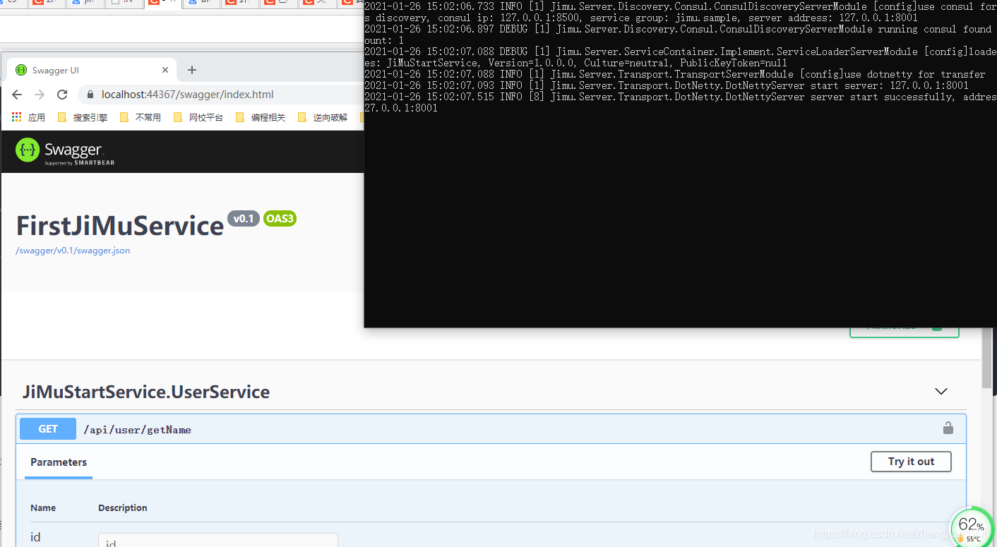
Task: Click the 'ount: 1' console line
Action: [384, 40]
